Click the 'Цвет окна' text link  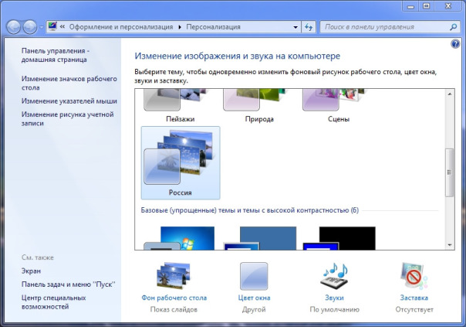coord(254,298)
